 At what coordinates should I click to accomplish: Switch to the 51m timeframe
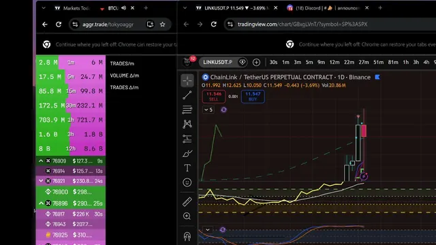click(378, 62)
